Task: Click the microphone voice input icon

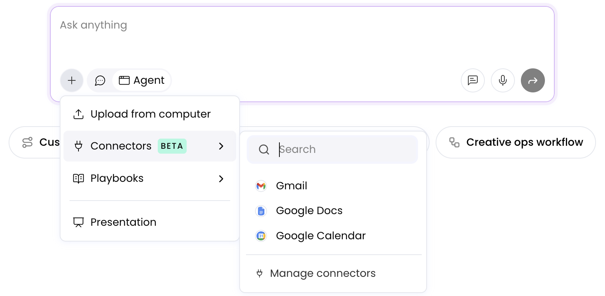Action: pos(502,80)
